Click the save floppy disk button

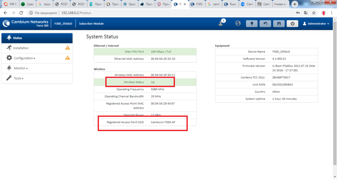[279, 24]
